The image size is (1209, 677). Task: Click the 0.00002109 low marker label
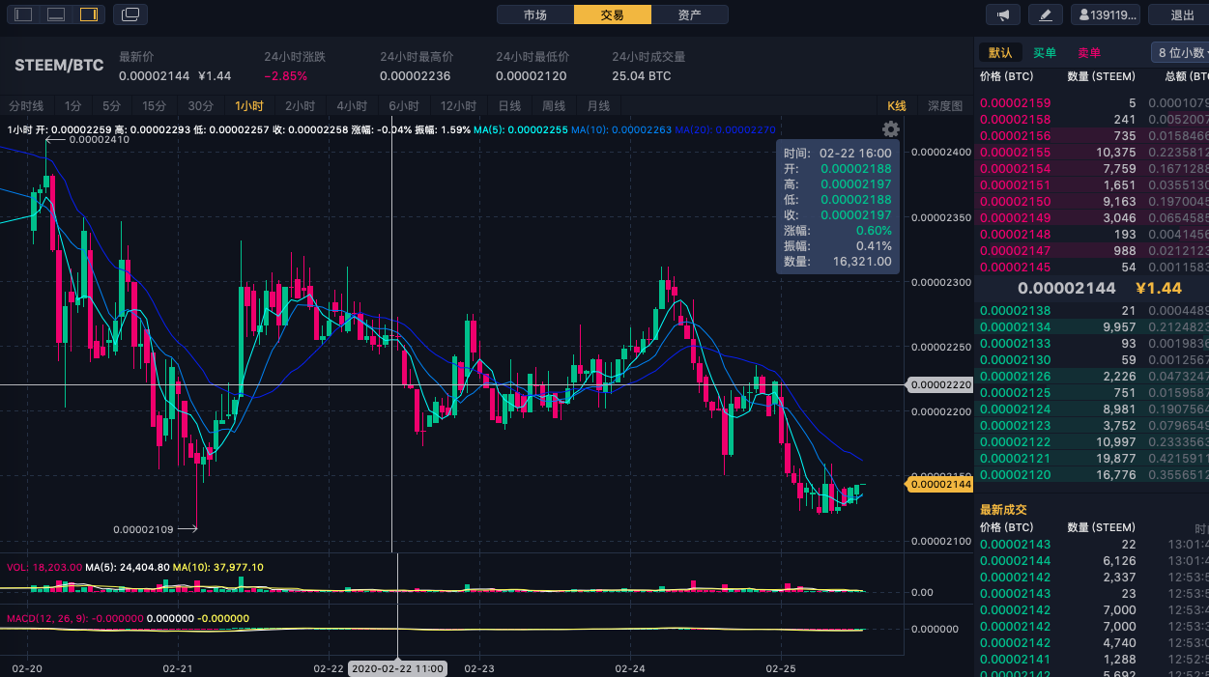coord(143,529)
